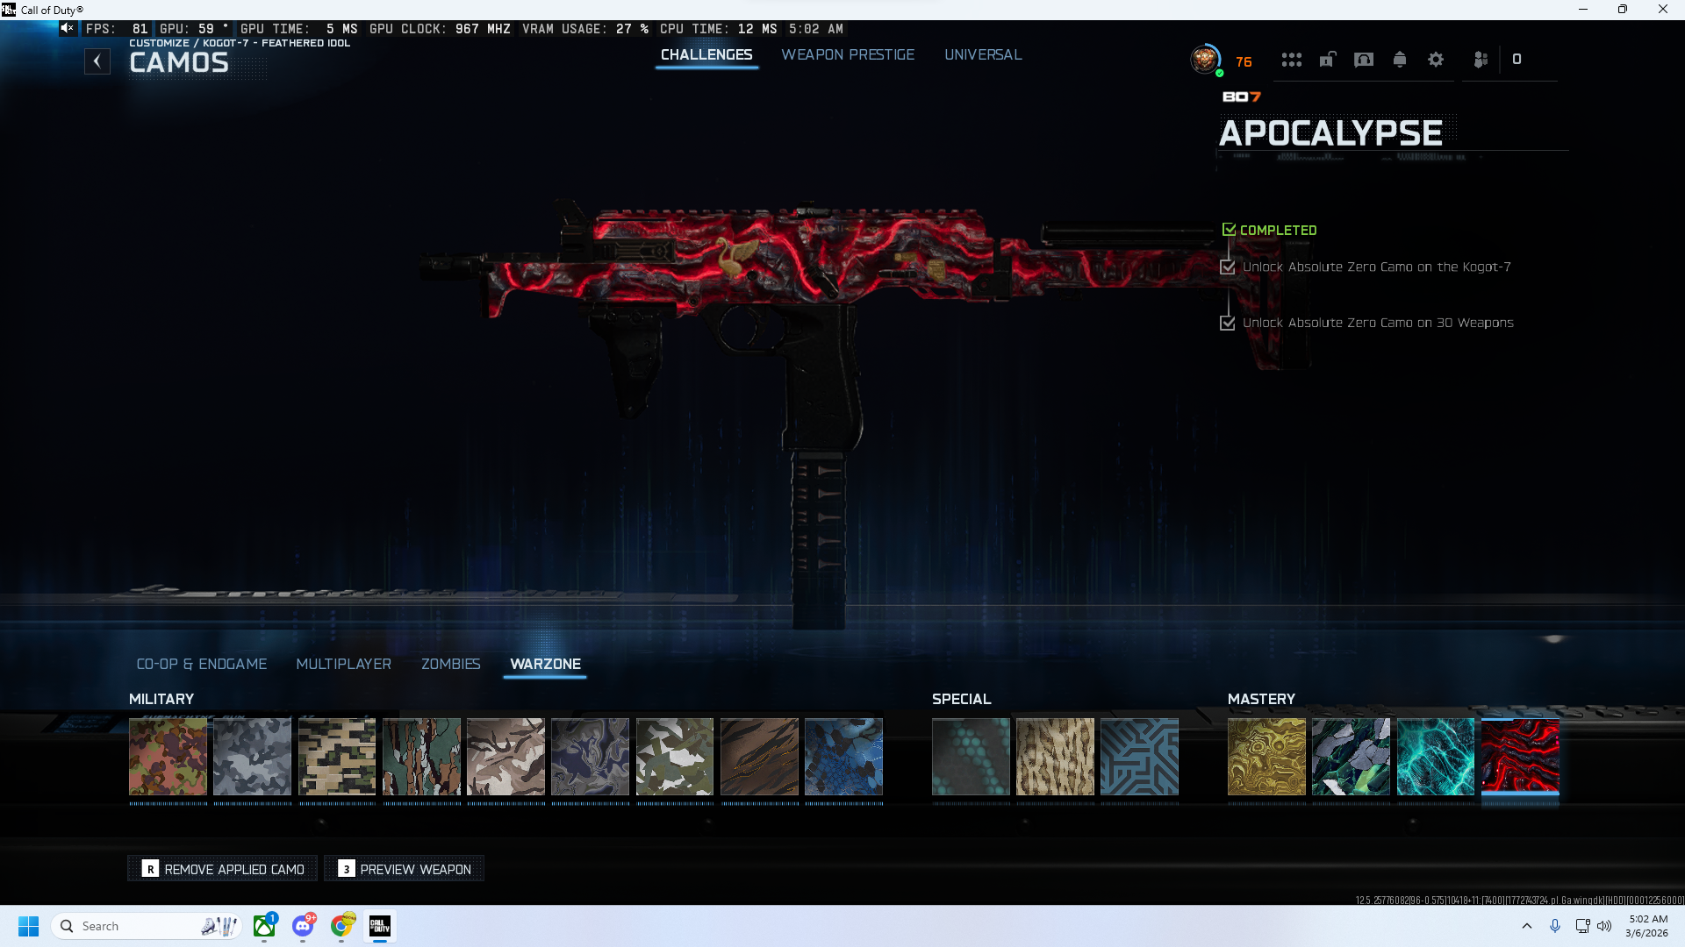Click the microphone tray icon
Image resolution: width=1685 pixels, height=947 pixels.
[1555, 926]
